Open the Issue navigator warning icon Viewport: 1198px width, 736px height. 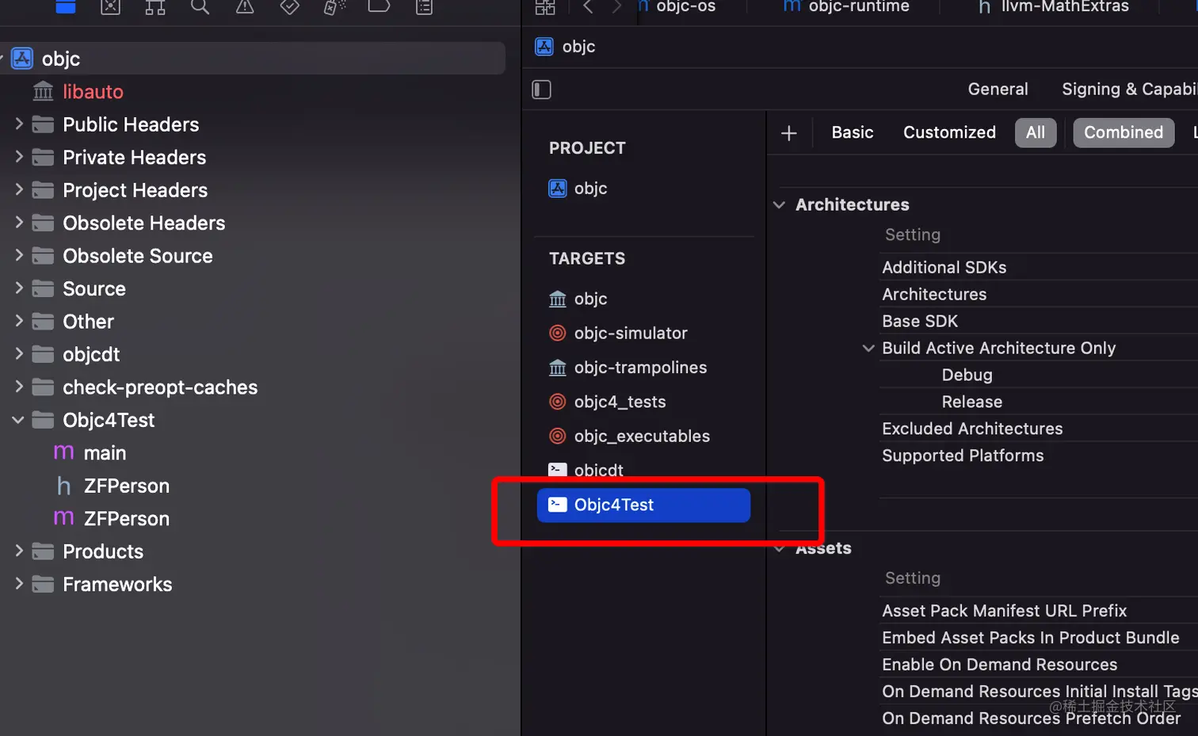(x=245, y=7)
